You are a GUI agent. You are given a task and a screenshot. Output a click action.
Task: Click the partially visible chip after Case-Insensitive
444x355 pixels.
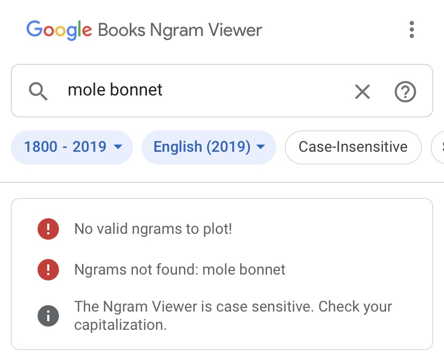(438, 147)
